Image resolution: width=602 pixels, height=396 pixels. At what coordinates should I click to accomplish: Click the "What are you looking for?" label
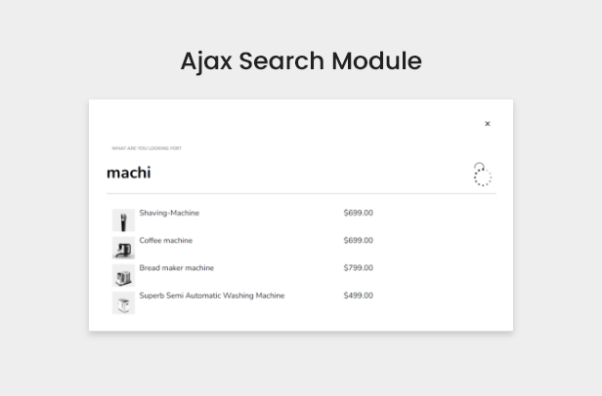click(x=147, y=148)
